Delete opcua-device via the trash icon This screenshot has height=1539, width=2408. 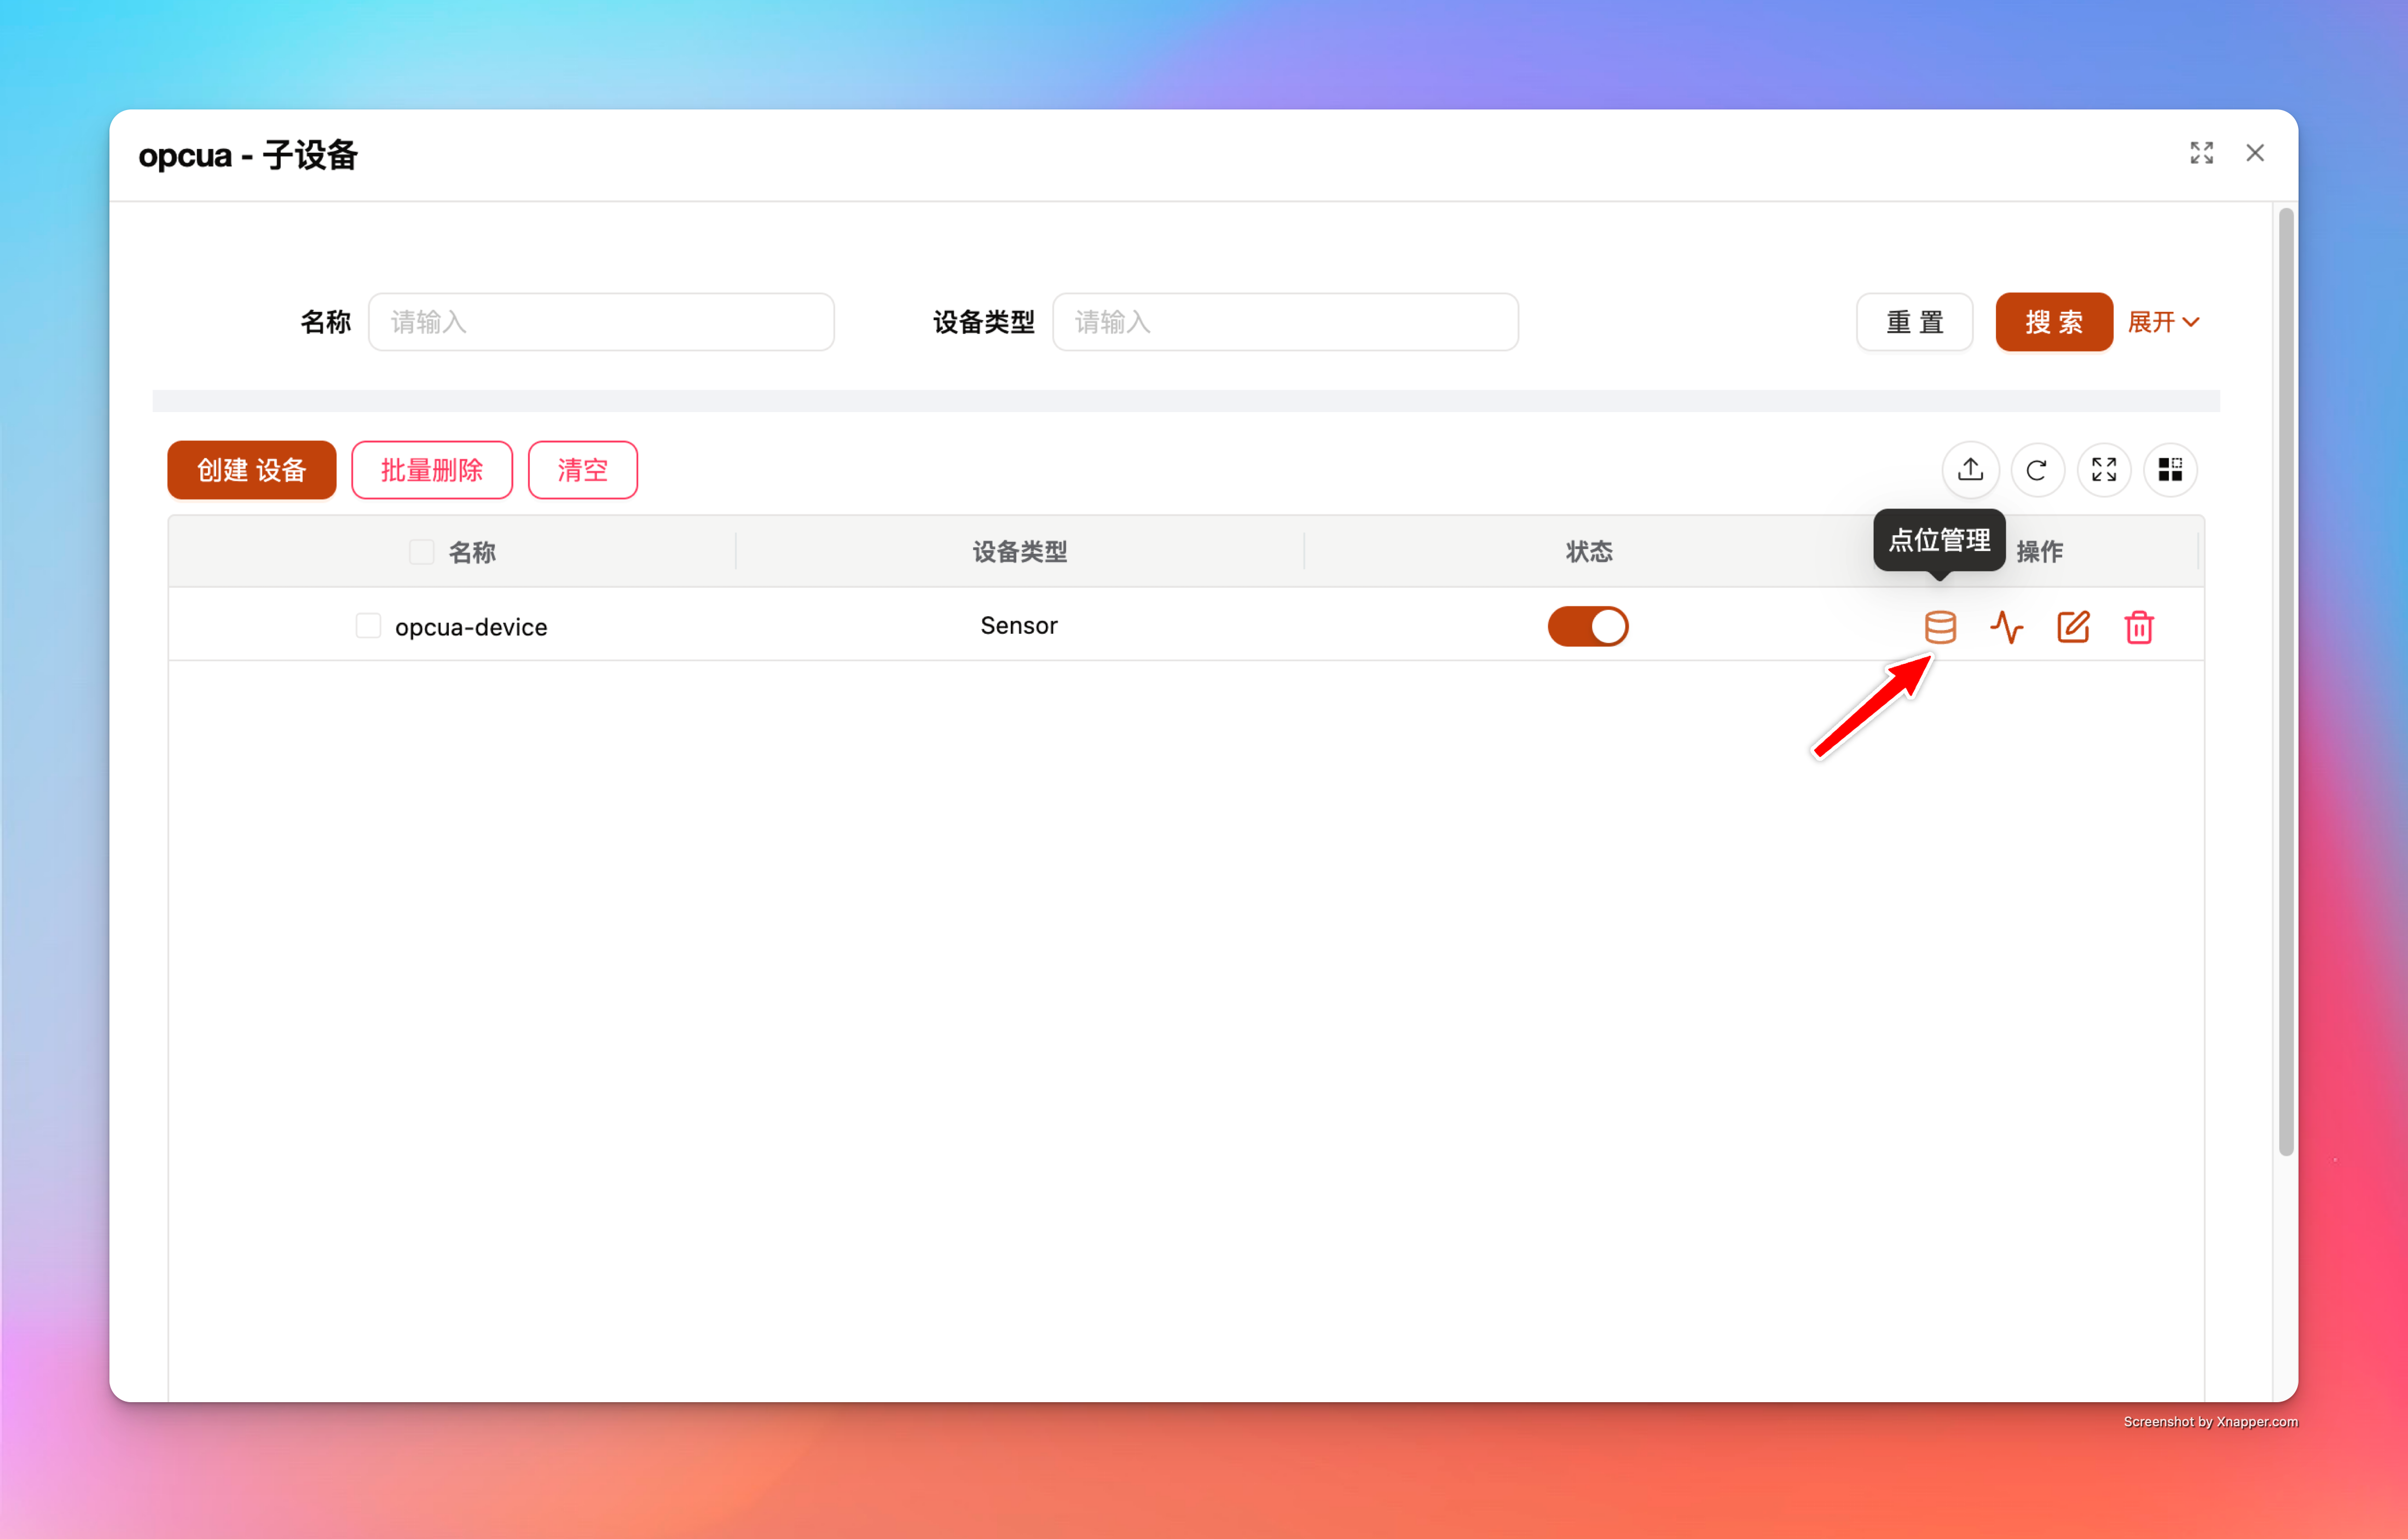[x=2139, y=627]
